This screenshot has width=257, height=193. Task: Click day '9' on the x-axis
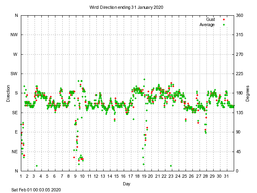75,176
